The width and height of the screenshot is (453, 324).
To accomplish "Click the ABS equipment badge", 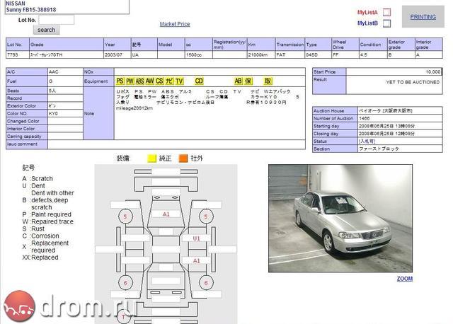I will coord(140,81).
